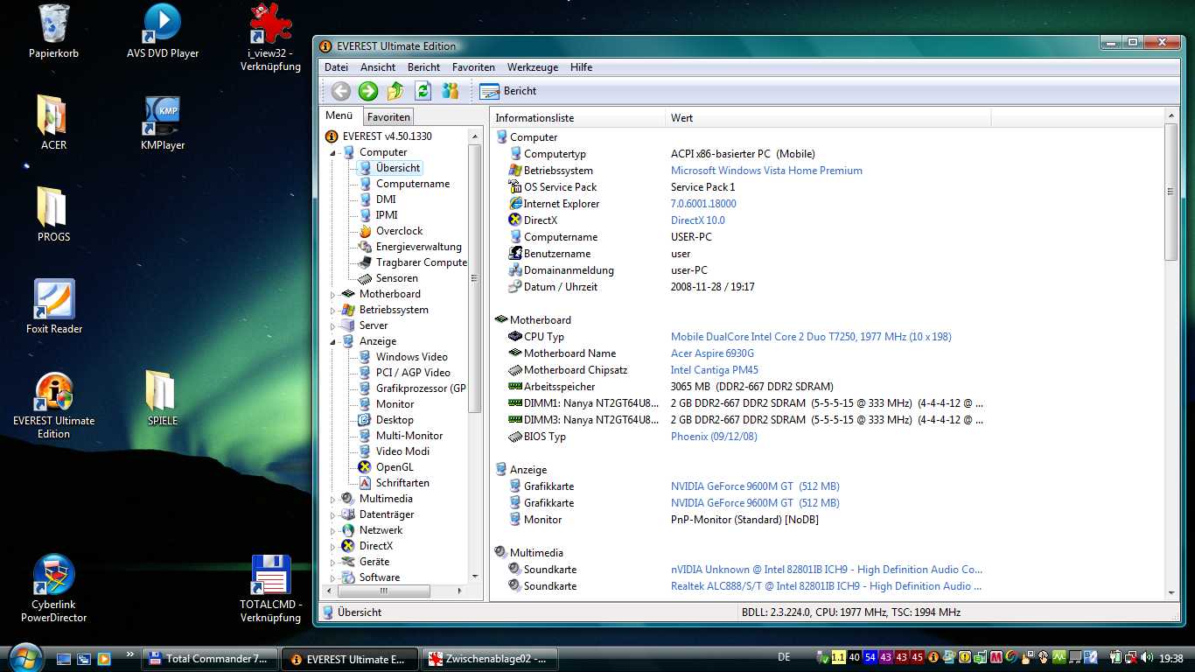Open the Werkzeuge menu
The image size is (1195, 672).
point(532,67)
